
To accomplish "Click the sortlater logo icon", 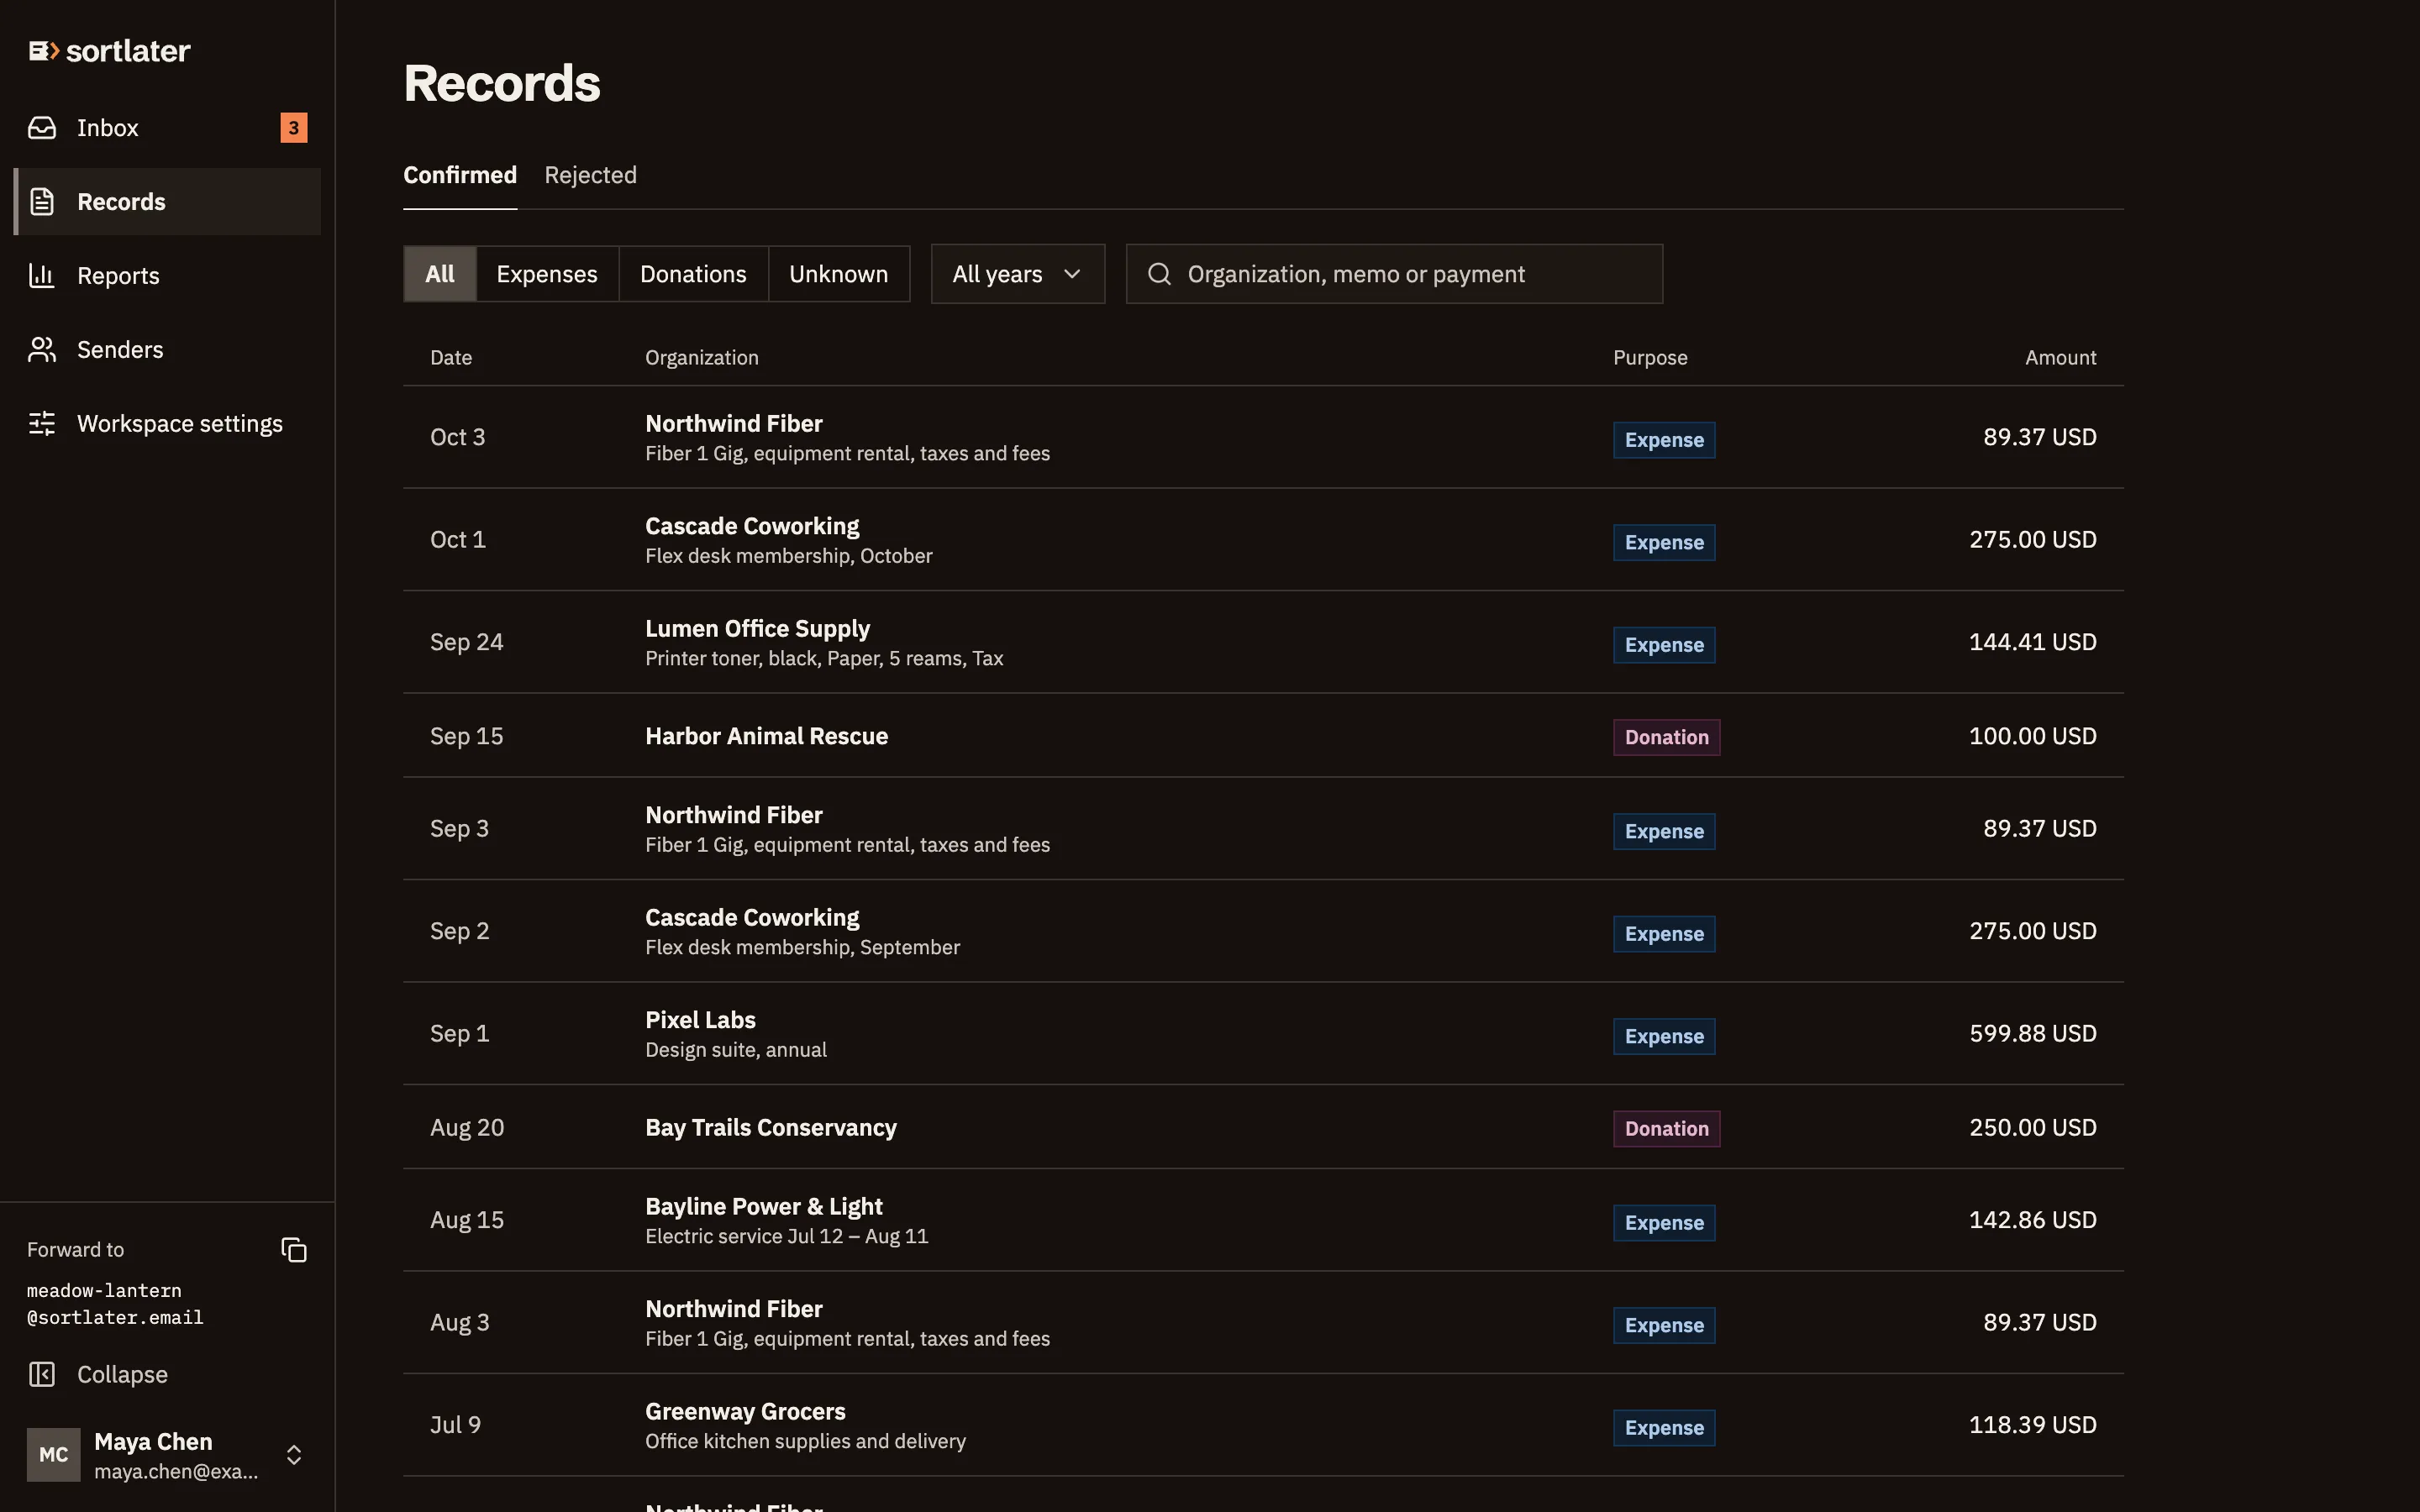I will click(x=44, y=51).
